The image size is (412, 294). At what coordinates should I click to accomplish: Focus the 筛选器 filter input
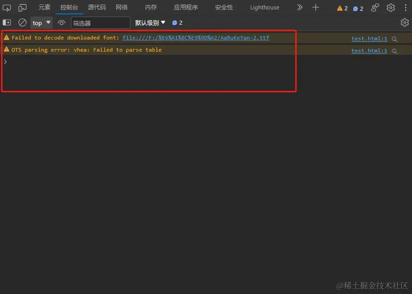[x=100, y=23]
